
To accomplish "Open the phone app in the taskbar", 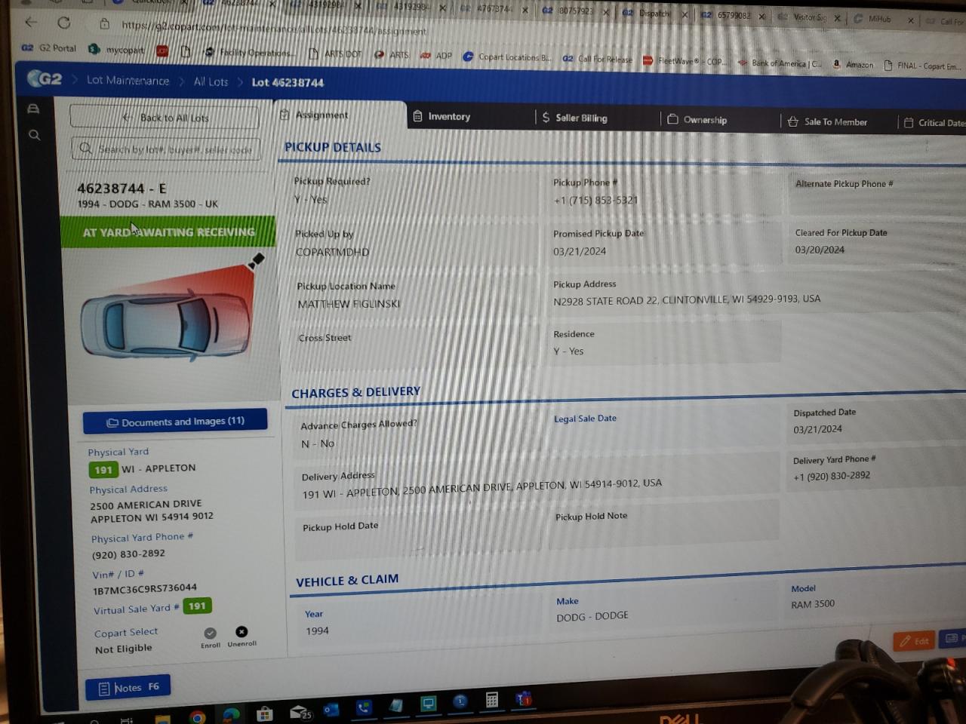I will coord(364,707).
